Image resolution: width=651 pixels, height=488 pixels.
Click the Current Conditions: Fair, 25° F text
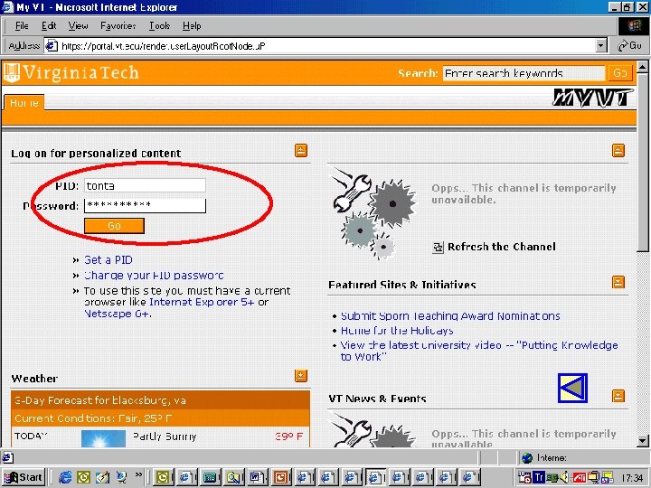[x=93, y=418]
